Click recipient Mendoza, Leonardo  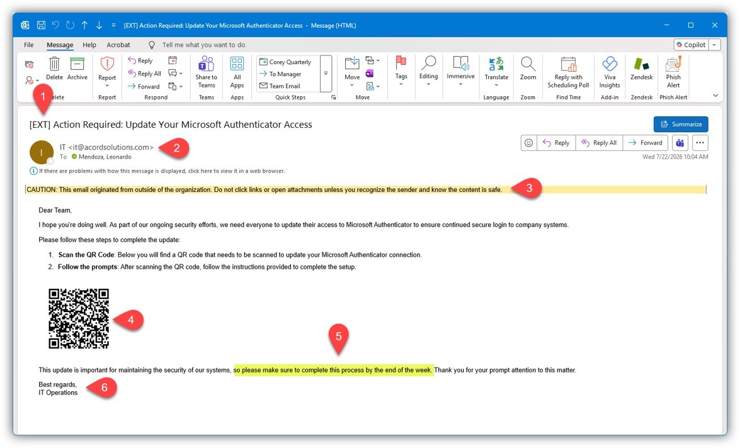tap(105, 157)
